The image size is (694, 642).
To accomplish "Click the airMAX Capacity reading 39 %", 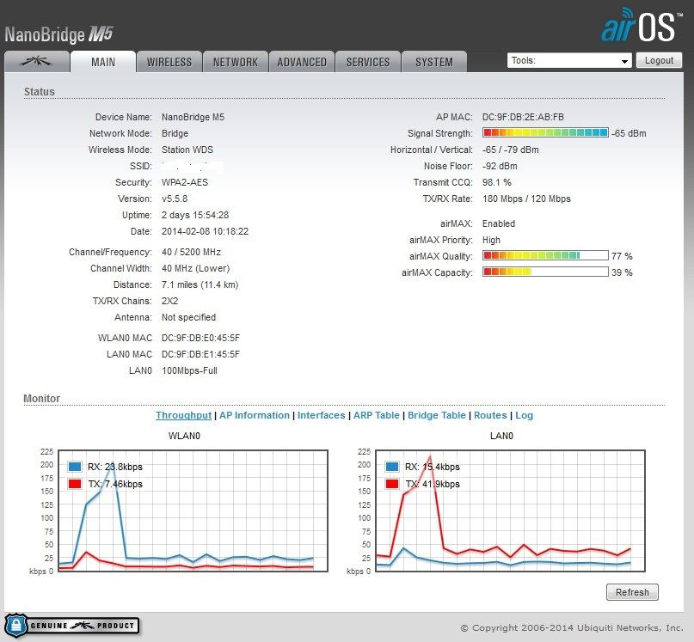I will 622,272.
